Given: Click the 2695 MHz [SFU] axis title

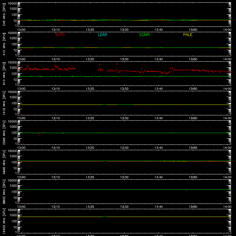Looking at the screenshot, I should (4, 132).
